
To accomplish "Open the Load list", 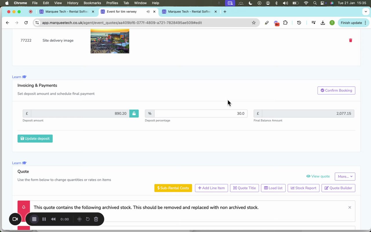I will point(273,188).
